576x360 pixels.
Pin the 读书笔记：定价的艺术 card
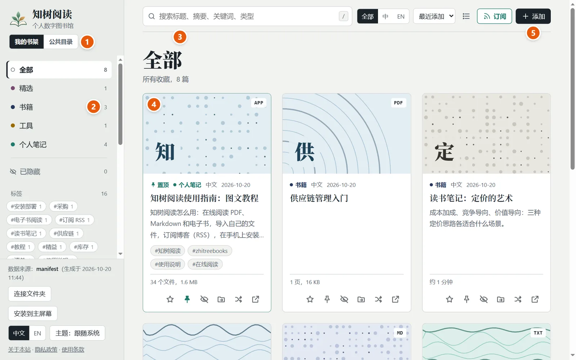[467, 299]
